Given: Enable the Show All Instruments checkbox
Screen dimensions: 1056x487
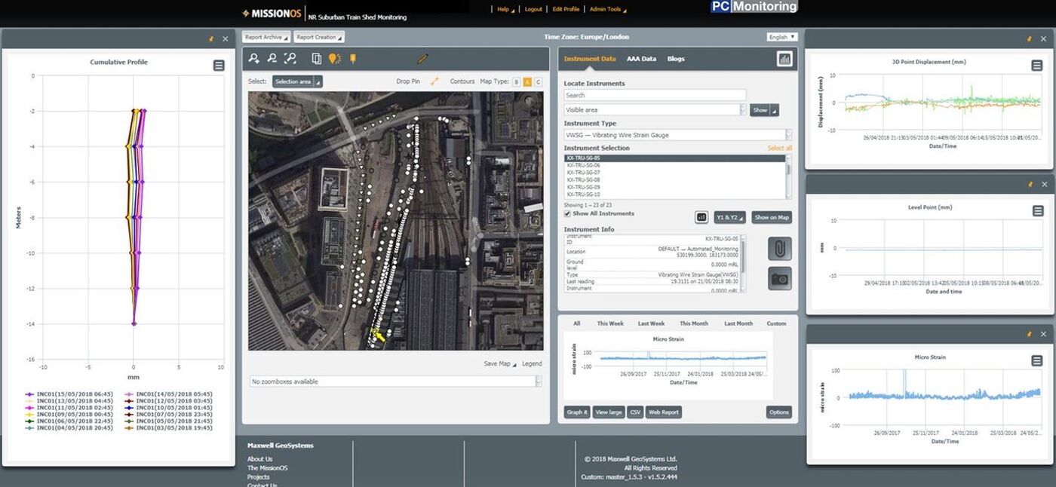Looking at the screenshot, I should pyautogui.click(x=566, y=213).
